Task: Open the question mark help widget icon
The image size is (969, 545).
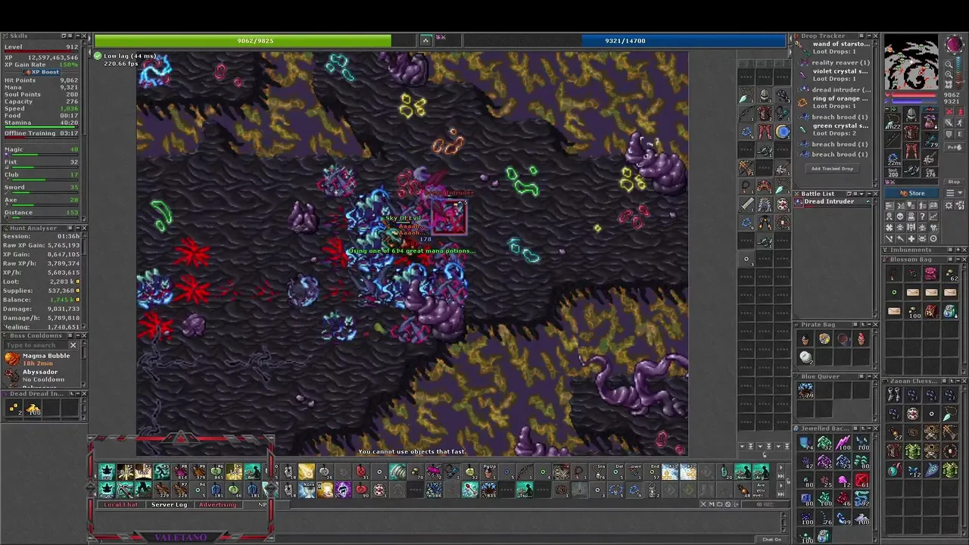Action: [923, 216]
